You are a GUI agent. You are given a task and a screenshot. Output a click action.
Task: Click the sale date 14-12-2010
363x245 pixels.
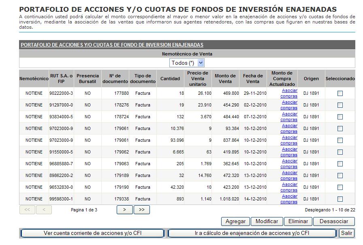[x=255, y=199]
